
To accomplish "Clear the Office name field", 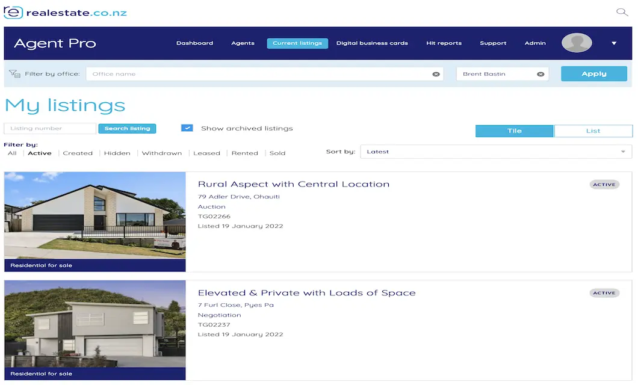I will (x=436, y=74).
